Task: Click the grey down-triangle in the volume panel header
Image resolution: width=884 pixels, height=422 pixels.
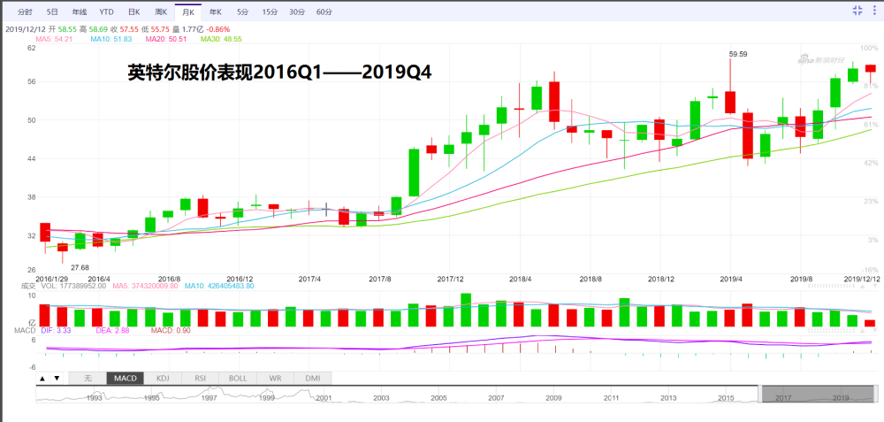Action: tap(874, 286)
